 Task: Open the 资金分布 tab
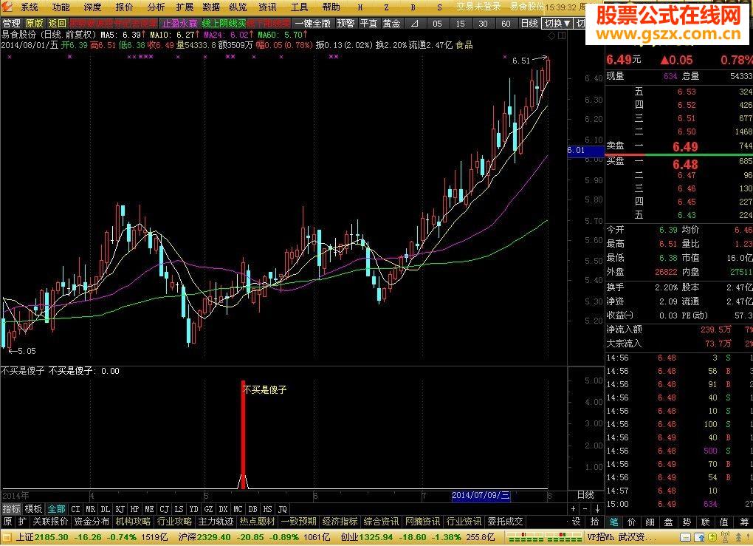(92, 522)
